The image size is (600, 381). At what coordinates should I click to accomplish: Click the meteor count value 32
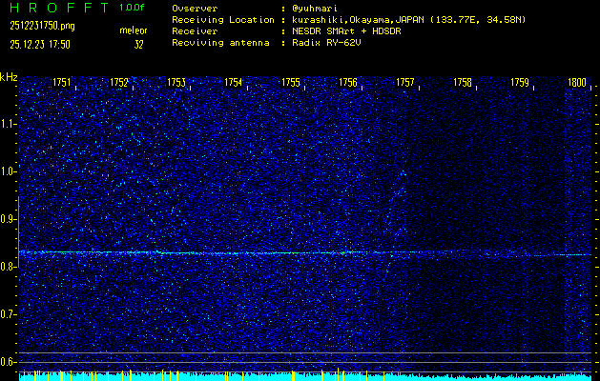138,44
